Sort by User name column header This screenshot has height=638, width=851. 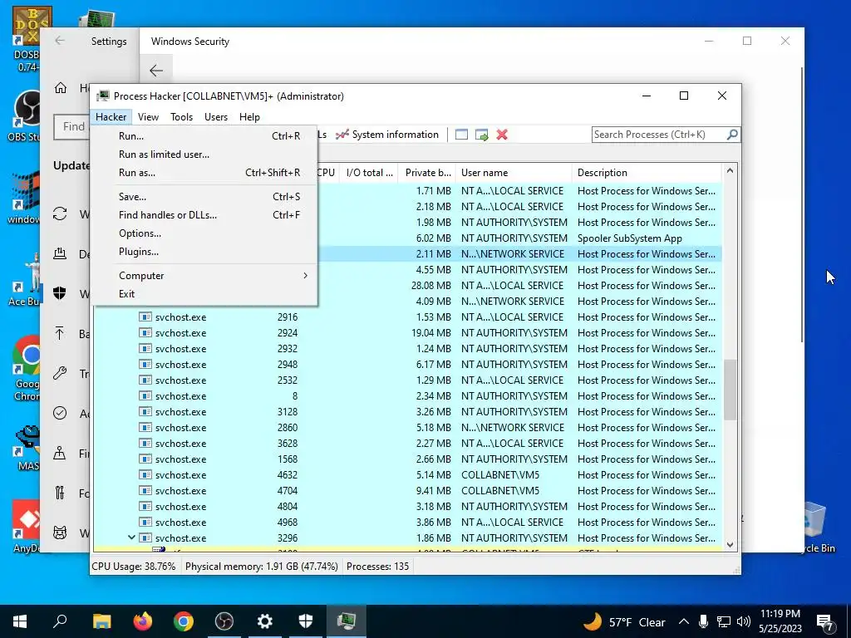(x=514, y=173)
